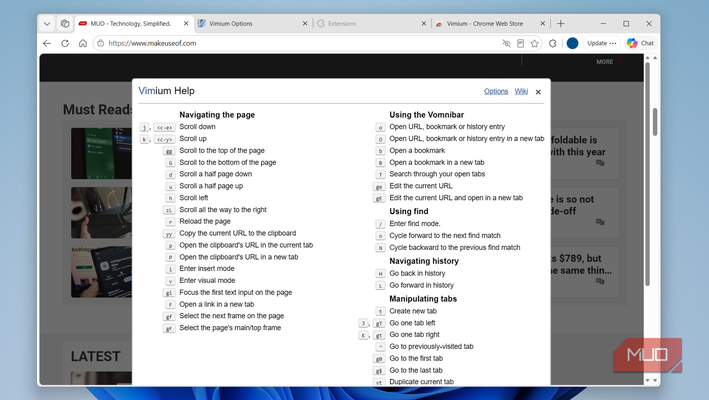Screen dimensions: 709x400
Task: Close the Vimium Help dialog
Action: point(538,92)
